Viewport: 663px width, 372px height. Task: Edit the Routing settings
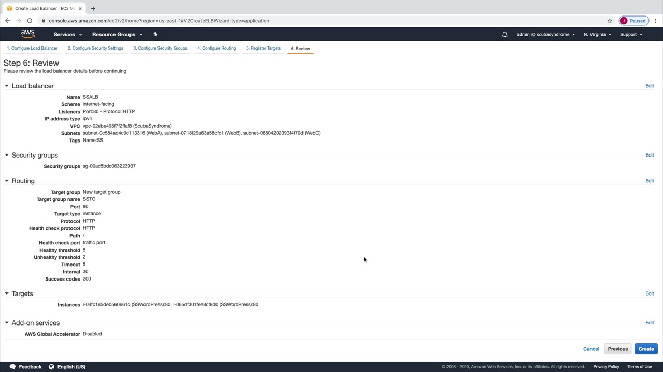(x=650, y=181)
